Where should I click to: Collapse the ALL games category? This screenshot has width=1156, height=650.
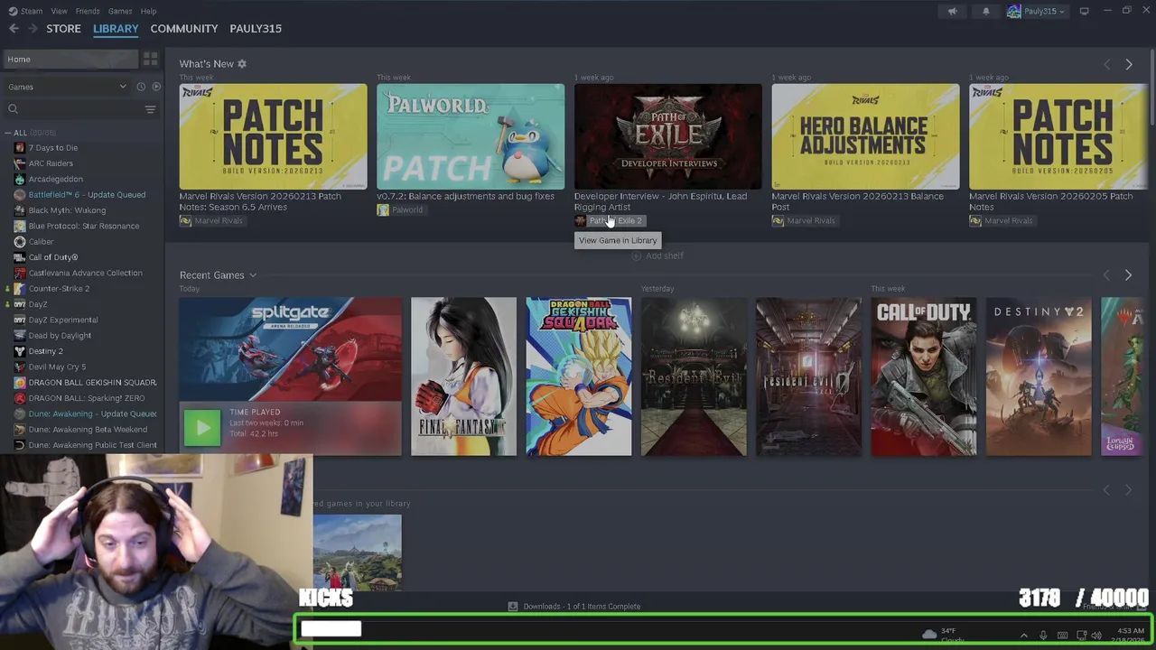[x=8, y=133]
